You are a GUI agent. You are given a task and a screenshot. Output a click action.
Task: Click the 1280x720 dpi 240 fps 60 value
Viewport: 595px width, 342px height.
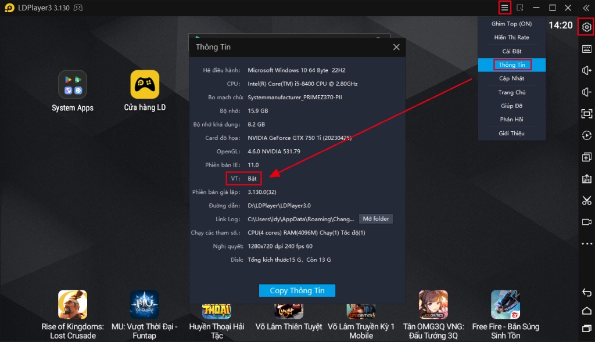point(280,246)
